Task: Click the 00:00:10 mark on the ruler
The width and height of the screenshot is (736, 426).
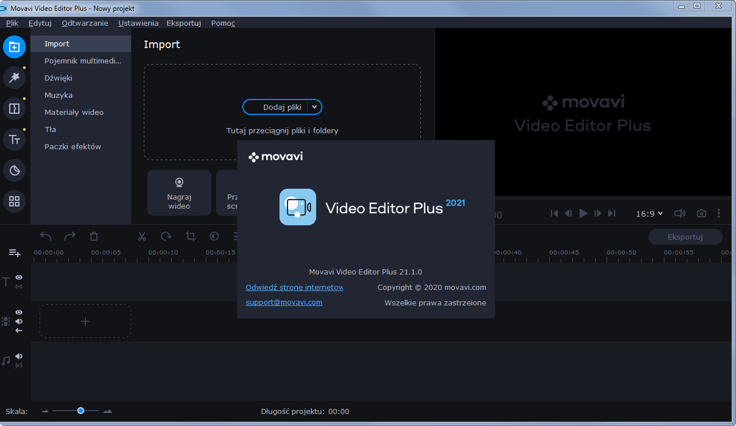Action: pos(163,253)
